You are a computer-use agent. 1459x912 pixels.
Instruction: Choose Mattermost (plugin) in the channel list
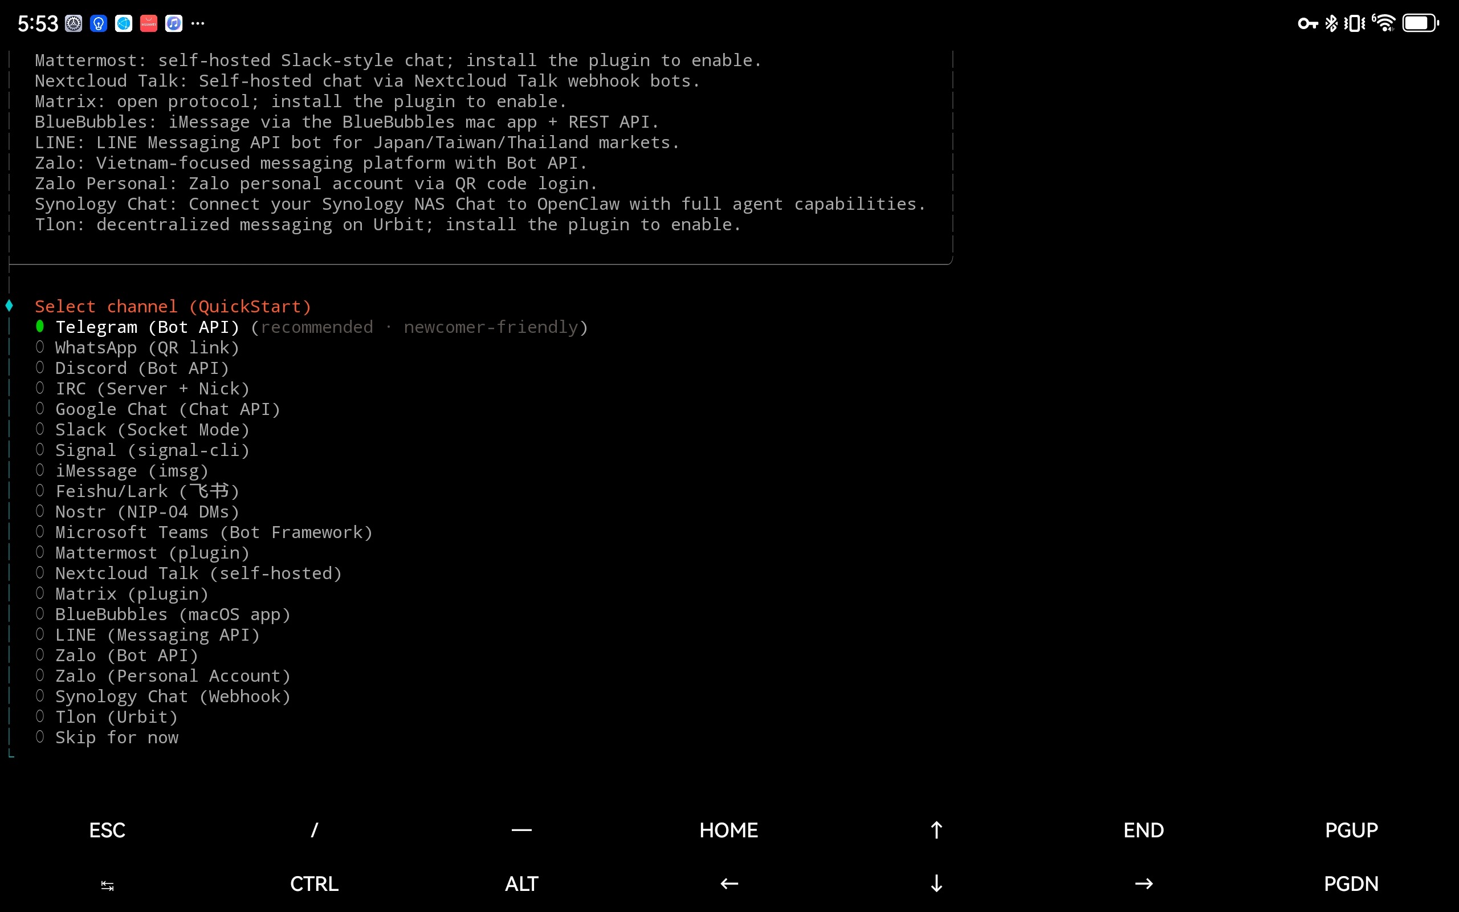pos(142,552)
